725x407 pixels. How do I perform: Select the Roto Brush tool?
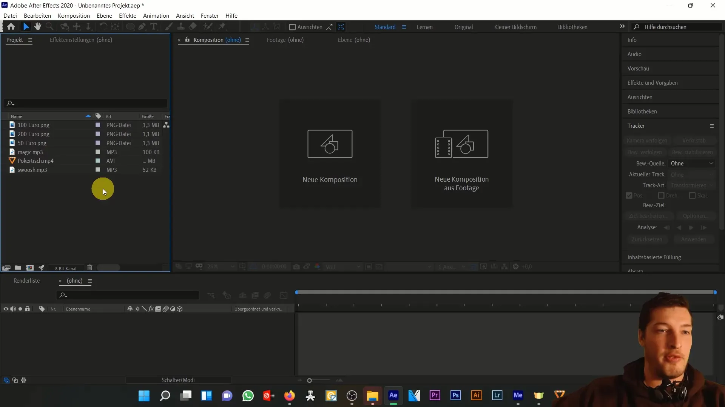click(x=208, y=27)
